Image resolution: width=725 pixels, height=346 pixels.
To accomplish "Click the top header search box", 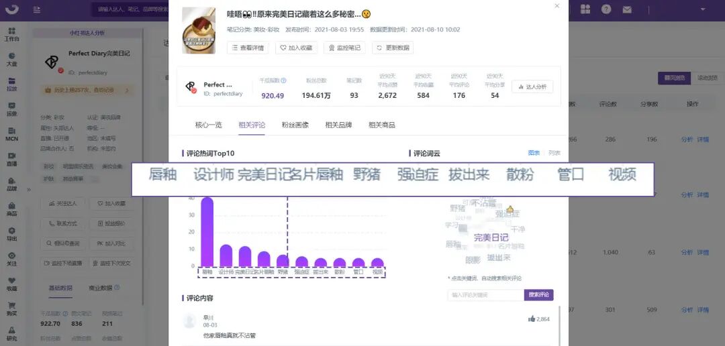I will point(130,9).
